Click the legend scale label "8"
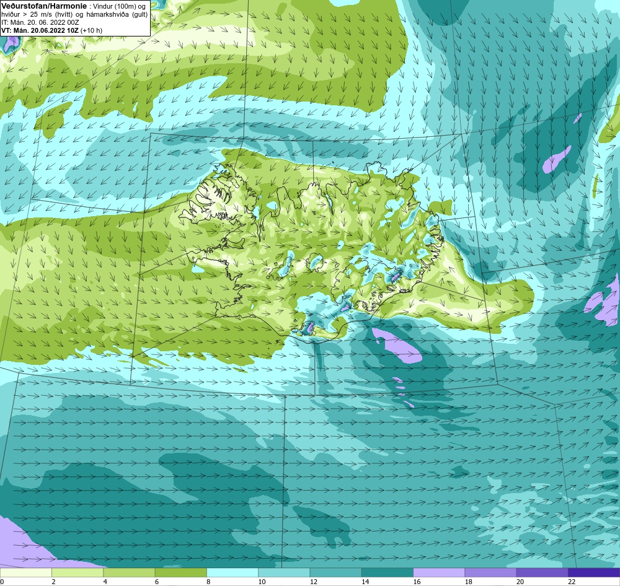The image size is (620, 586). click(x=208, y=582)
